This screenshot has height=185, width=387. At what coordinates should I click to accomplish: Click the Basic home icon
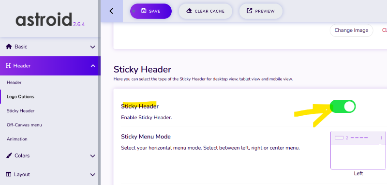coord(9,46)
